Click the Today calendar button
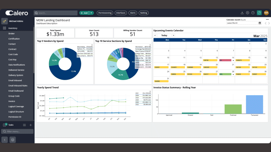This screenshot has width=271, height=152. click(164, 35)
